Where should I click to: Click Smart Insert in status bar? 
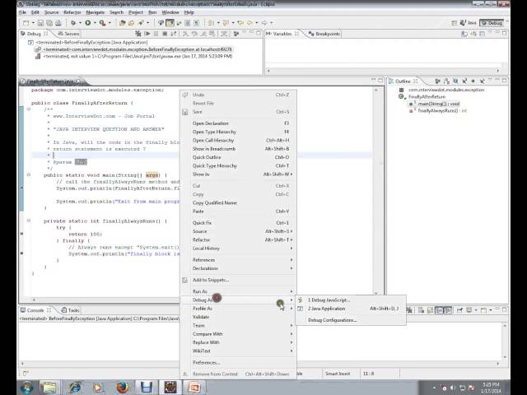338,374
